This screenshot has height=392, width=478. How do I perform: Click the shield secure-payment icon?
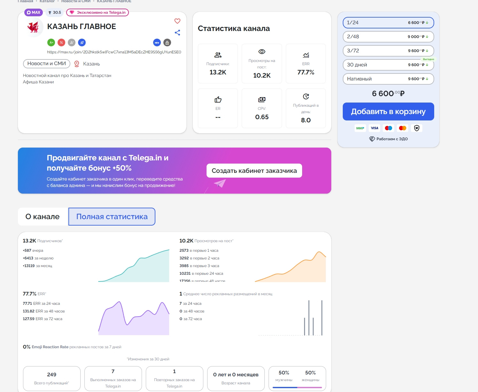click(x=417, y=128)
